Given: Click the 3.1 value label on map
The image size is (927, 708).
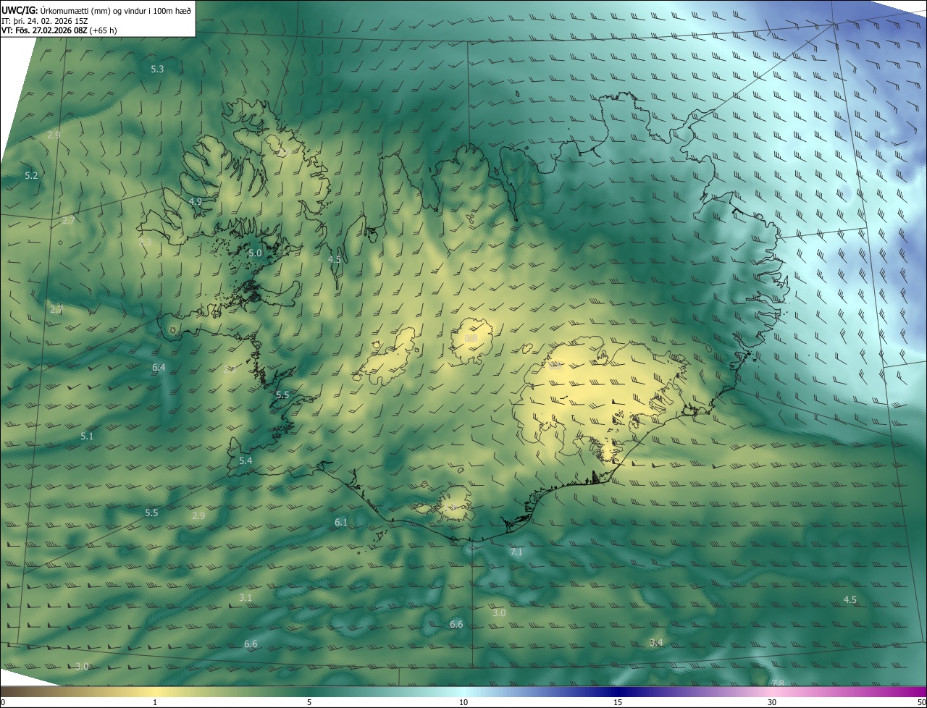Looking at the screenshot, I should [246, 597].
